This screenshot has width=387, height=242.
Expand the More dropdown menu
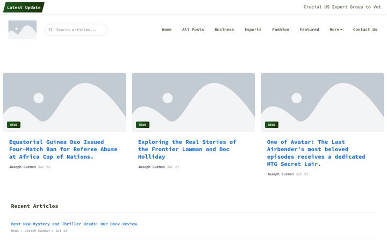(336, 30)
